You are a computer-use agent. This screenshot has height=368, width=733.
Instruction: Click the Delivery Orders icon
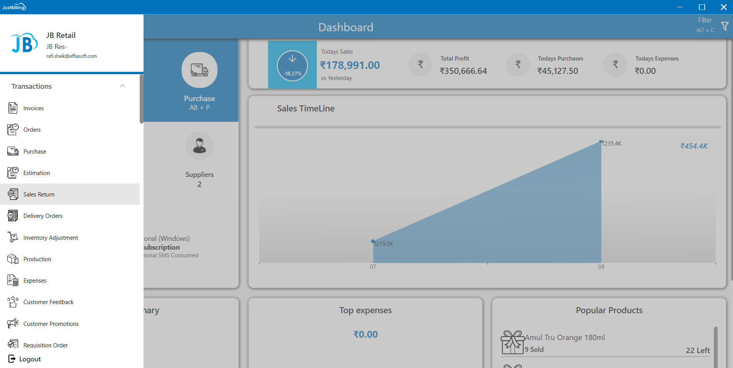13,216
